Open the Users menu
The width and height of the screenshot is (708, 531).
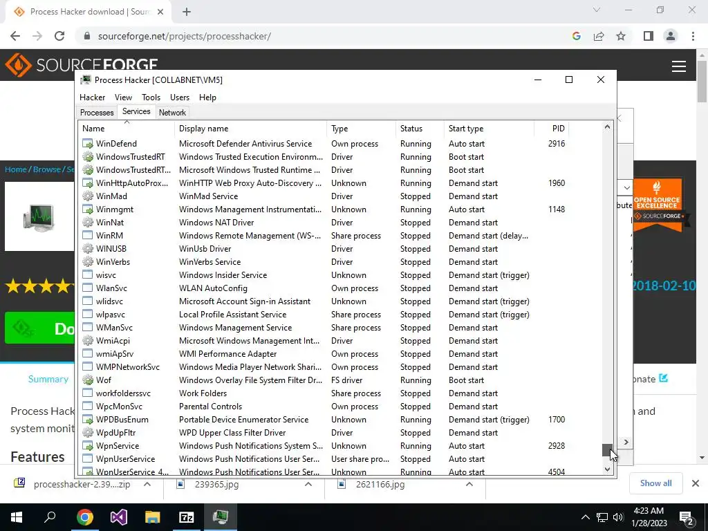coord(180,97)
